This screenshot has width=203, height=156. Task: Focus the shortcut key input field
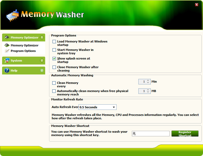point(150,133)
